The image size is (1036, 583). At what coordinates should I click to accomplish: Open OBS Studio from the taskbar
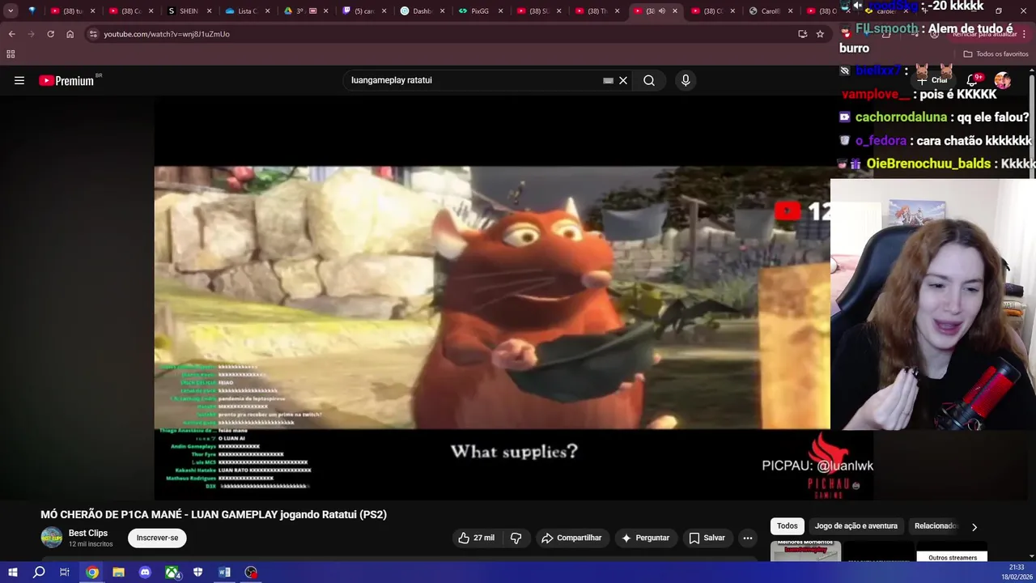tap(251, 572)
